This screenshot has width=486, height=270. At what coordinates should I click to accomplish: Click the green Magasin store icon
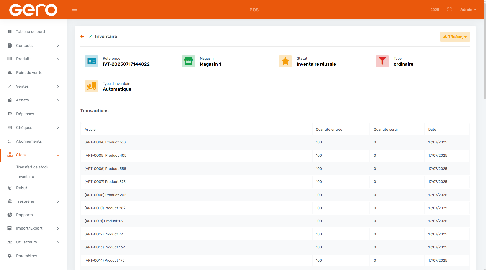[188, 61]
